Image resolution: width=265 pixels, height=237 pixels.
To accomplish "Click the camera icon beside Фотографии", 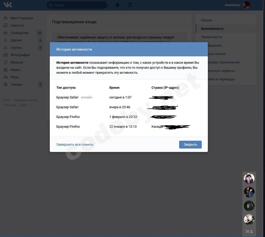I will [6, 55].
